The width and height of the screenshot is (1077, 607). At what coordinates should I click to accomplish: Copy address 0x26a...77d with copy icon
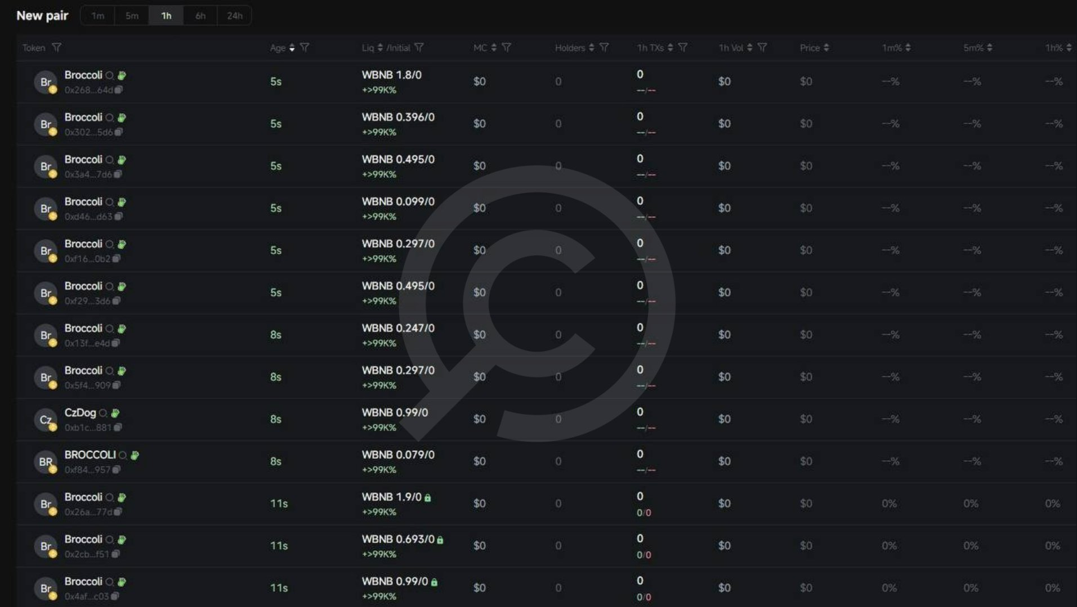118,512
